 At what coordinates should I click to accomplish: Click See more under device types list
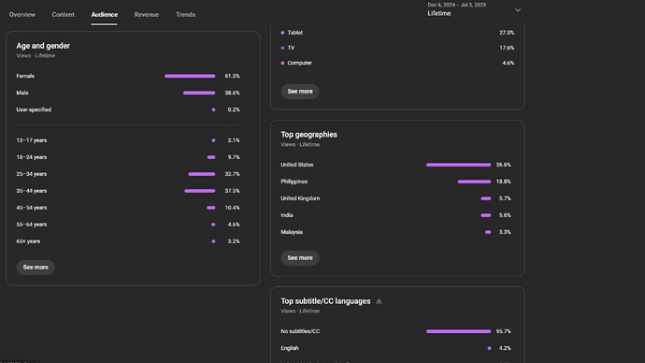pos(300,92)
